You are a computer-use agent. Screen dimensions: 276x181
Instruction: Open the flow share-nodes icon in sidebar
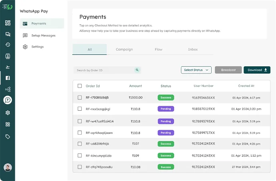[x=8, y=90]
